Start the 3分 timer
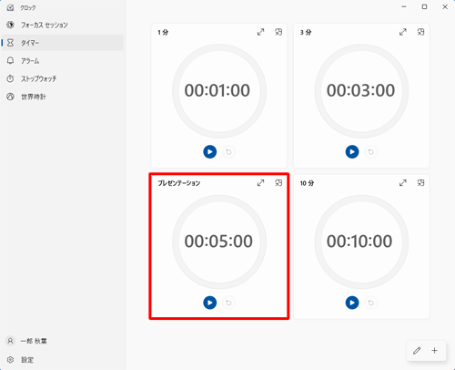The width and height of the screenshot is (455, 370). (x=352, y=151)
